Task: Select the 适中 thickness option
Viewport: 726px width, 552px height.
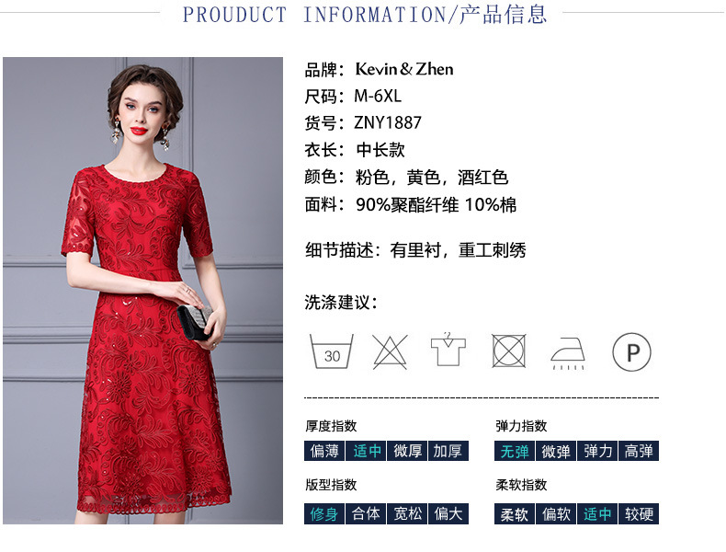Action: 367,451
